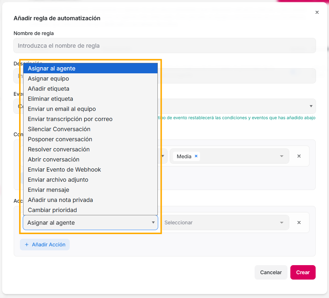The width and height of the screenshot is (329, 298).
Task: Type in the Nombre de regla field
Action: click(x=165, y=46)
